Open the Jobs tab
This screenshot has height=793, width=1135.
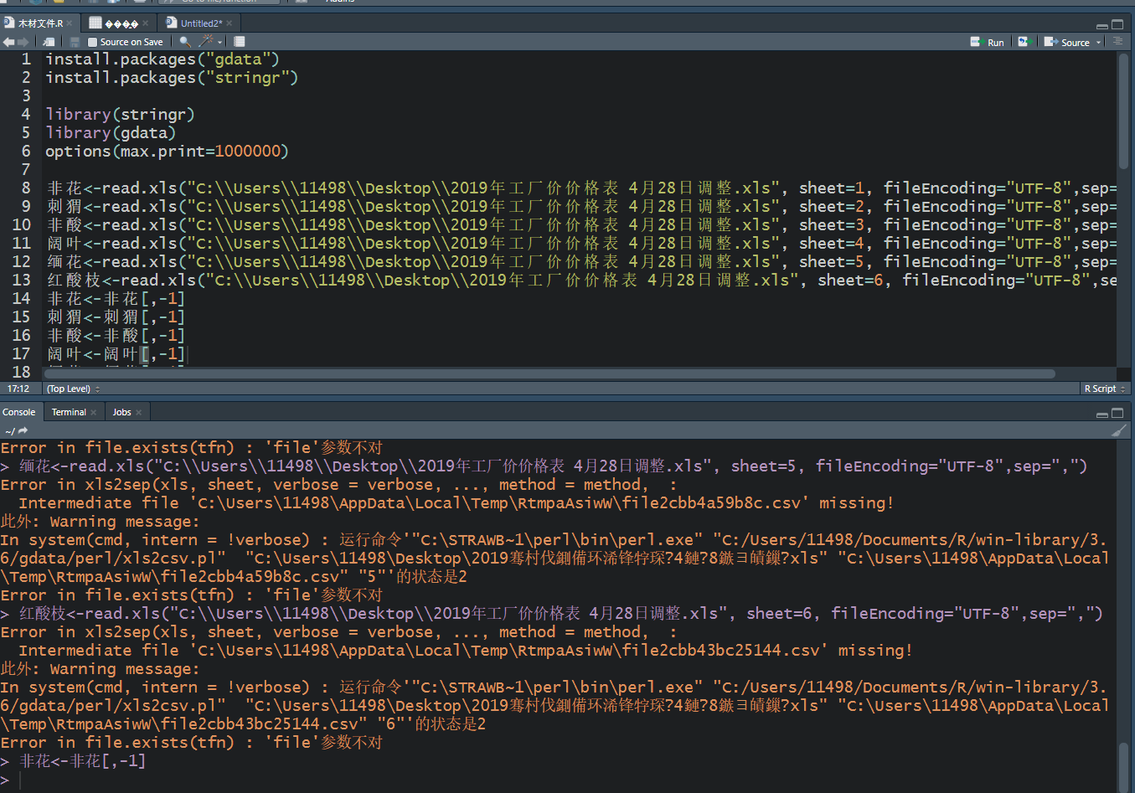122,412
